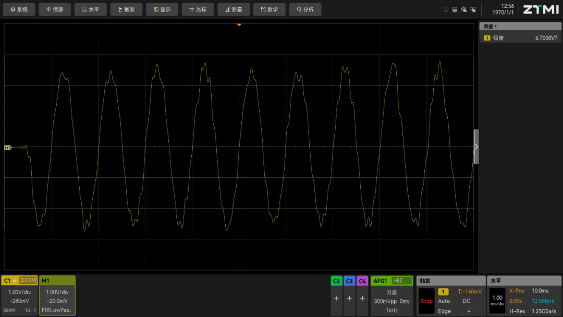Click the rising edge slope icon
Screen dimensions: 563x317
(469, 311)
